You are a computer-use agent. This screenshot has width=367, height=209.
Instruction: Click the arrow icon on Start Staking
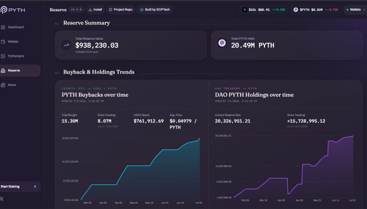[35, 186]
